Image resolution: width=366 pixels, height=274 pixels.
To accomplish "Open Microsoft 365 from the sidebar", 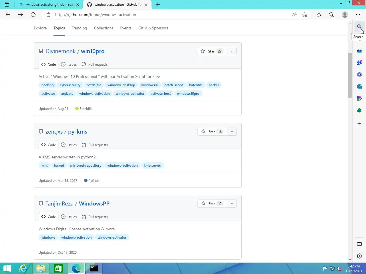I will (359, 74).
